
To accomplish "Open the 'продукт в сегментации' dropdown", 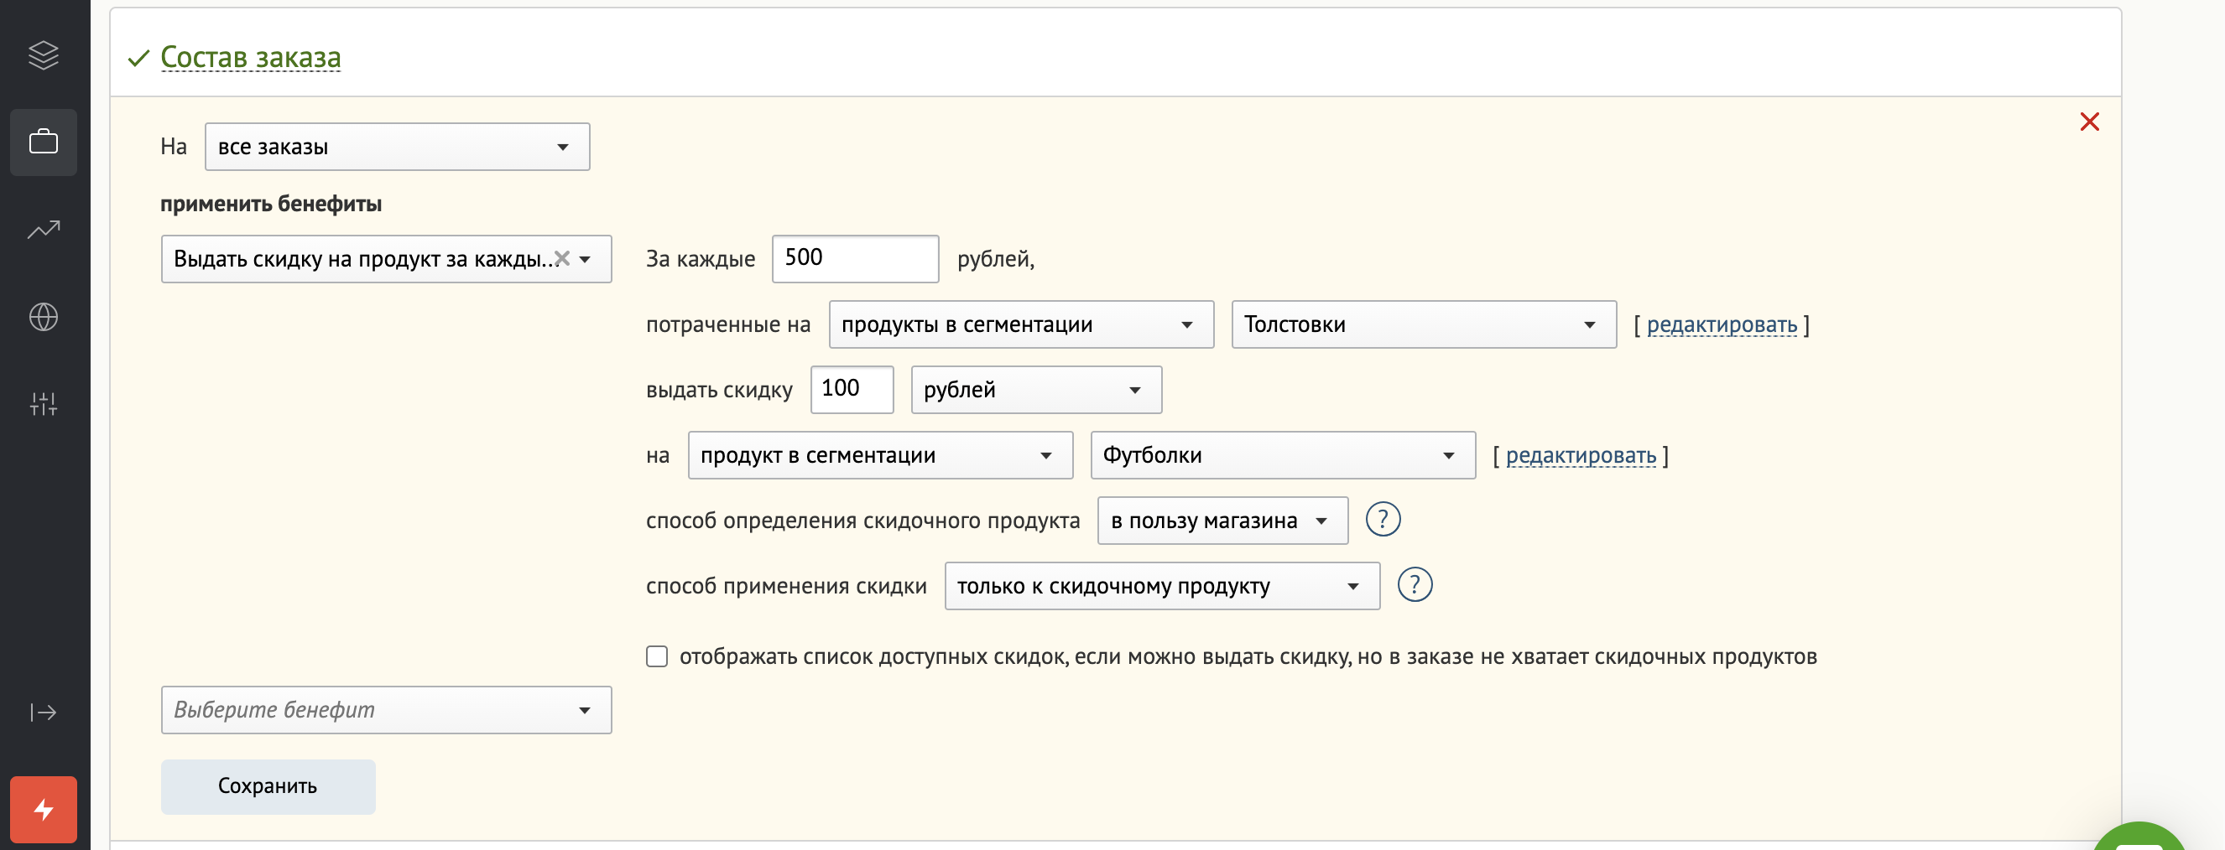I will tap(880, 456).
